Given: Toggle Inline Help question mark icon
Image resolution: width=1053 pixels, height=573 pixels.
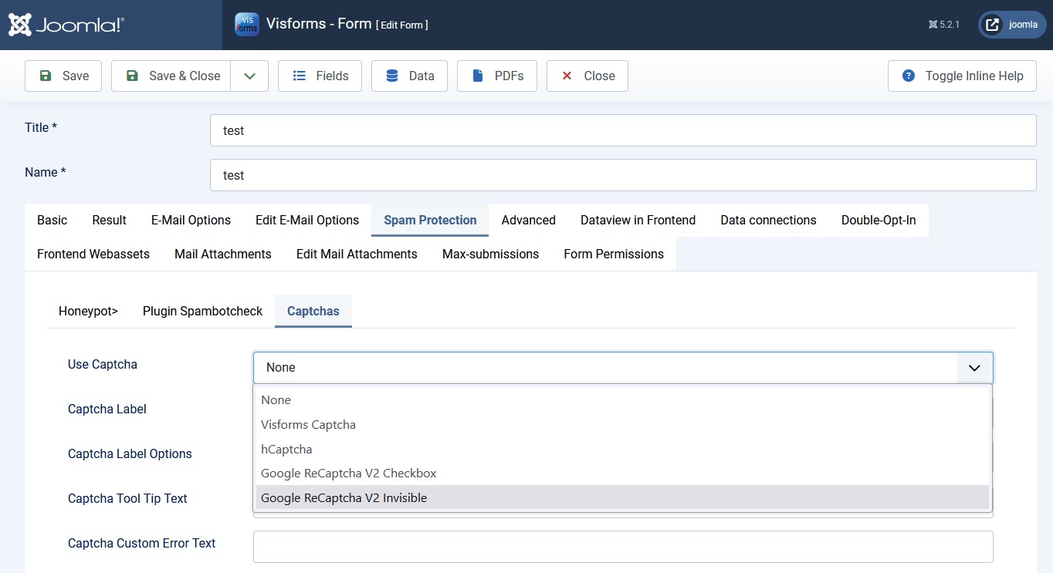Looking at the screenshot, I should (909, 76).
